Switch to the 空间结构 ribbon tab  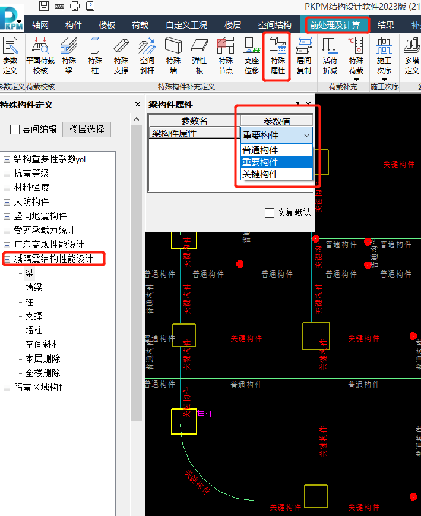click(x=275, y=25)
